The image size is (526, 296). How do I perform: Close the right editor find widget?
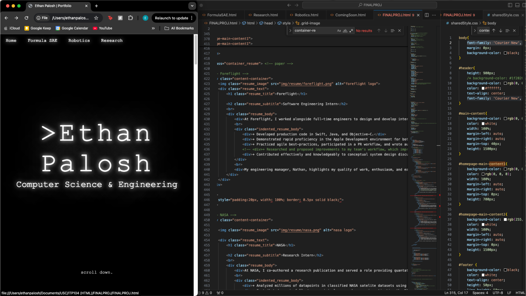pos(514,31)
